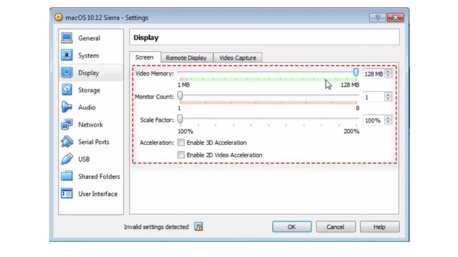Select the Audio speaker icon
The image size is (458, 257).
(x=67, y=107)
